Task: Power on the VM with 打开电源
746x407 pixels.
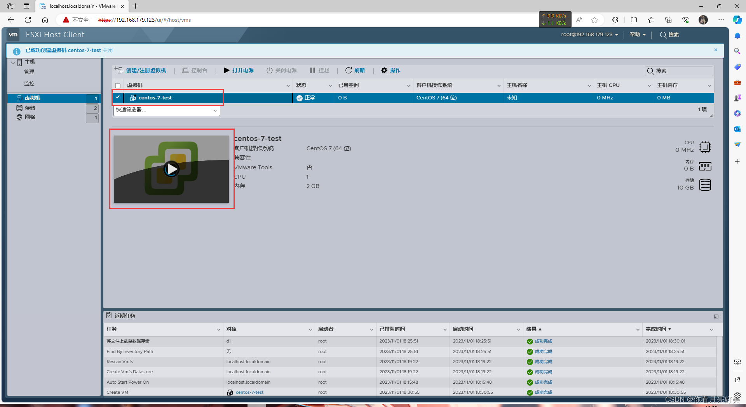Action: [239, 70]
